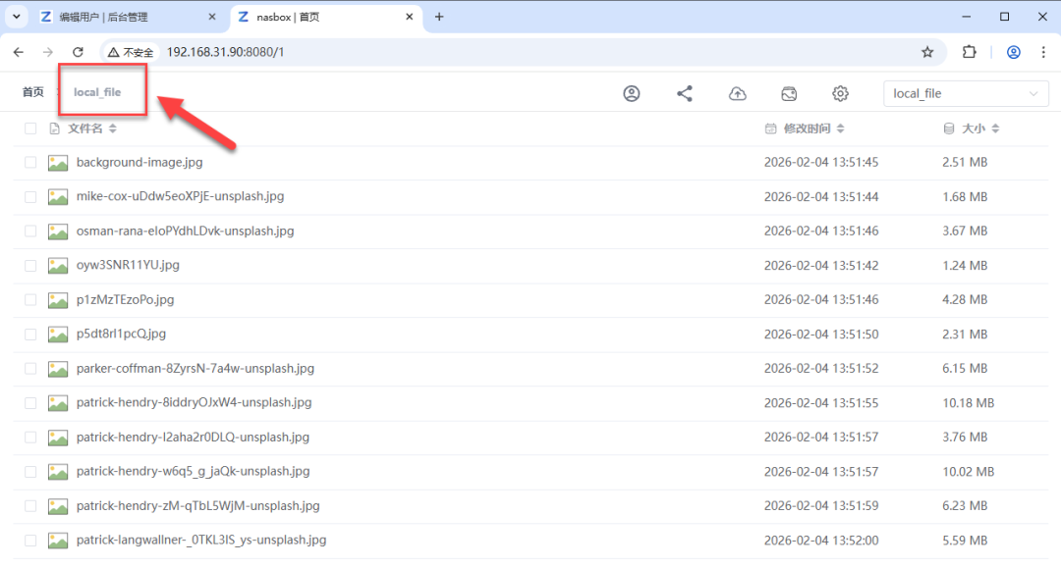Screen dimensions: 1061x568
Task: Go forward in browser history
Action: 47,52
